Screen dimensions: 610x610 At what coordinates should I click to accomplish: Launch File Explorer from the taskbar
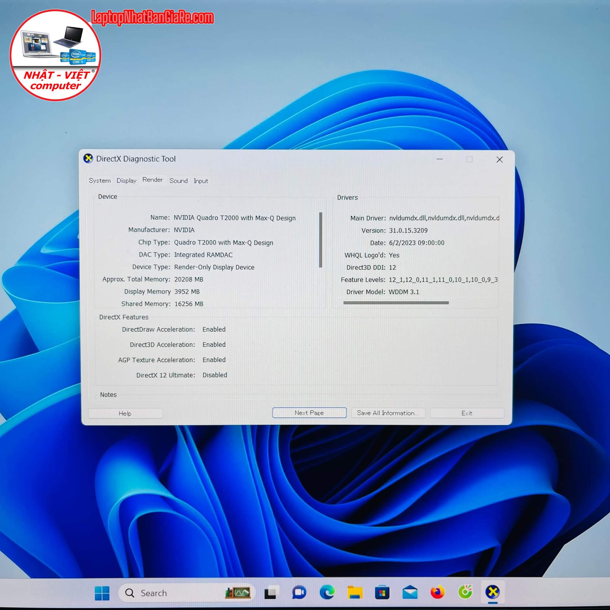355,592
